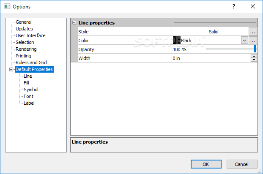
Task: Open Printing options
Action: pyautogui.click(x=23, y=56)
